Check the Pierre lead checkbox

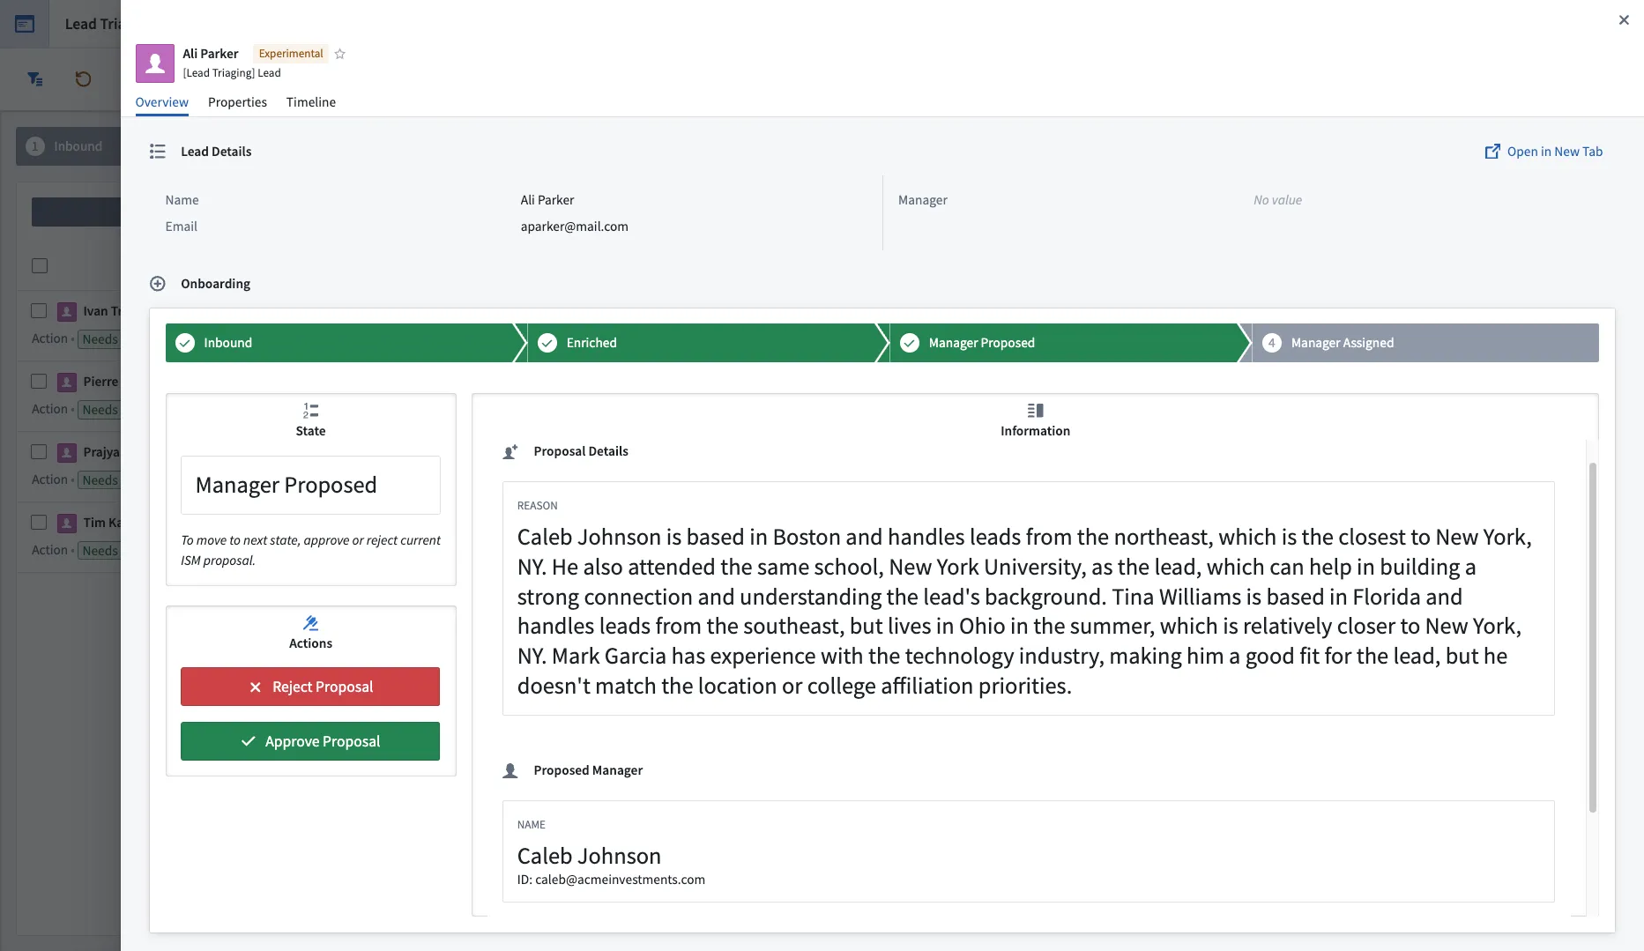(x=39, y=382)
